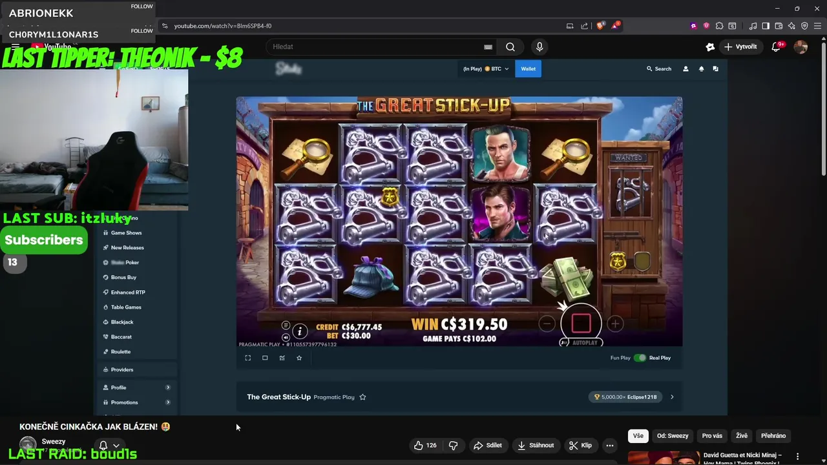The height and width of the screenshot is (465, 827).
Task: Open Table Games category
Action: tap(126, 307)
